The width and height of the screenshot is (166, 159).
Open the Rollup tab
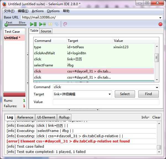[x=64, y=117]
